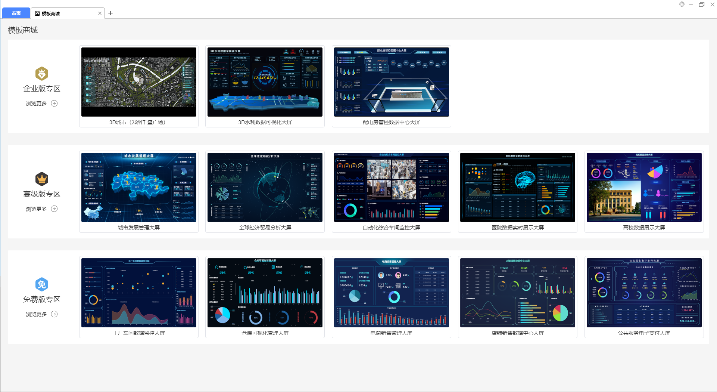Click the 企业版专区 section title

(x=42, y=89)
